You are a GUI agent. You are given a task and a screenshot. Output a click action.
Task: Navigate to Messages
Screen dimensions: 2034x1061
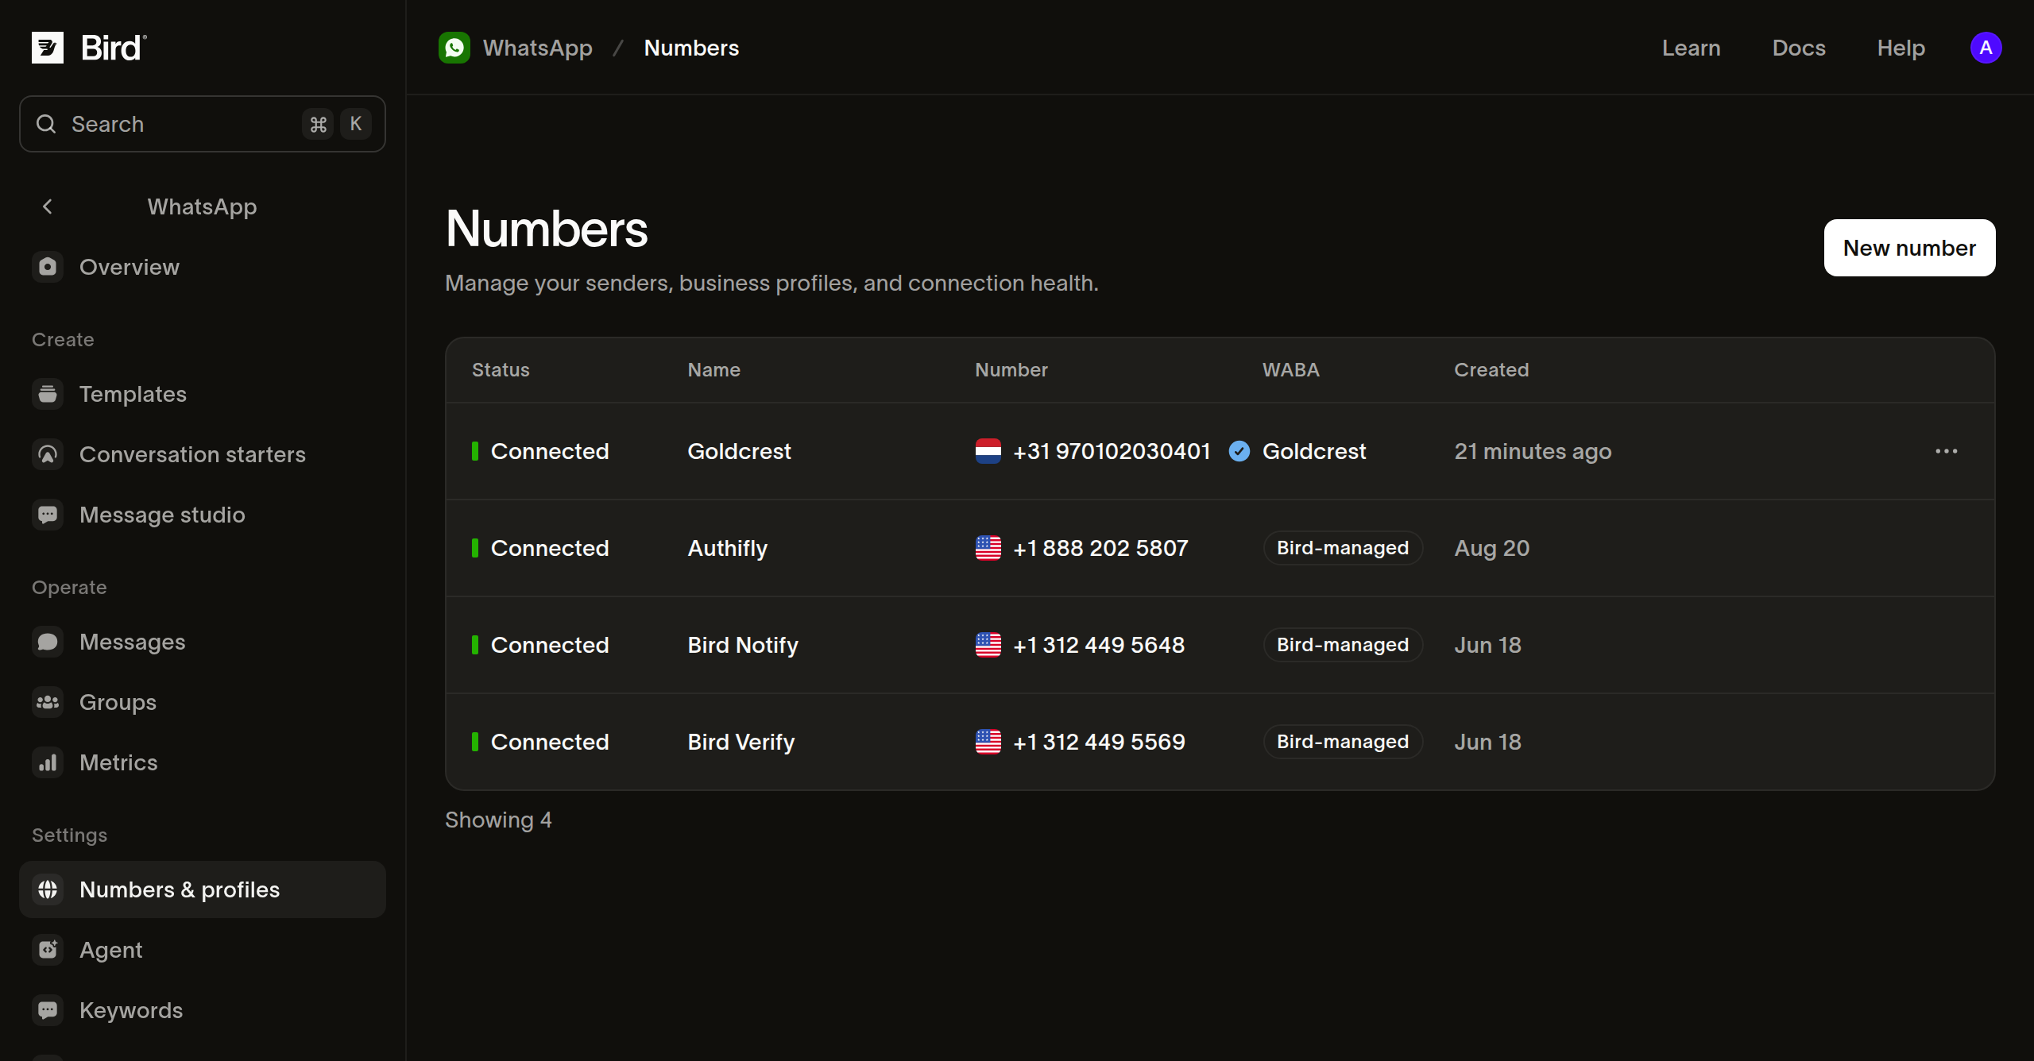coord(203,642)
